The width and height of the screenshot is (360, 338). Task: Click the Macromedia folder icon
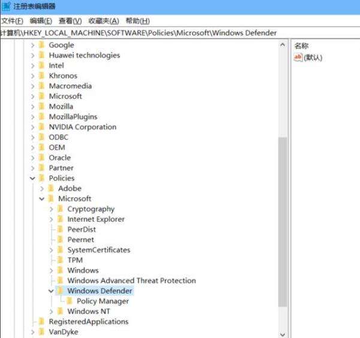coord(41,86)
